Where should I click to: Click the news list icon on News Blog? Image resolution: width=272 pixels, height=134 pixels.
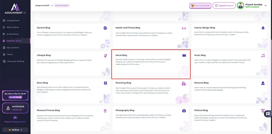coord(105,83)
